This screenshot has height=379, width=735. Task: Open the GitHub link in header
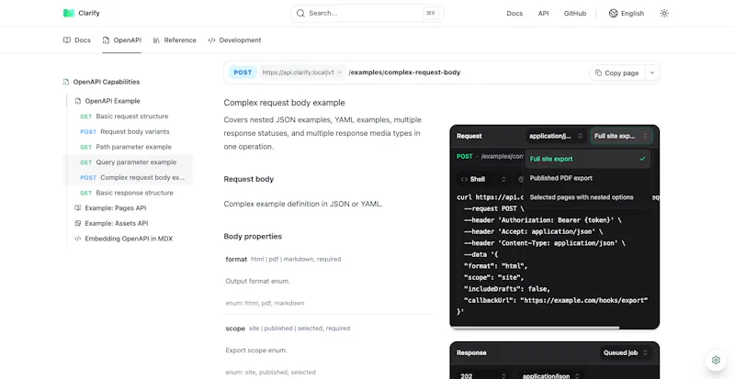[575, 13]
